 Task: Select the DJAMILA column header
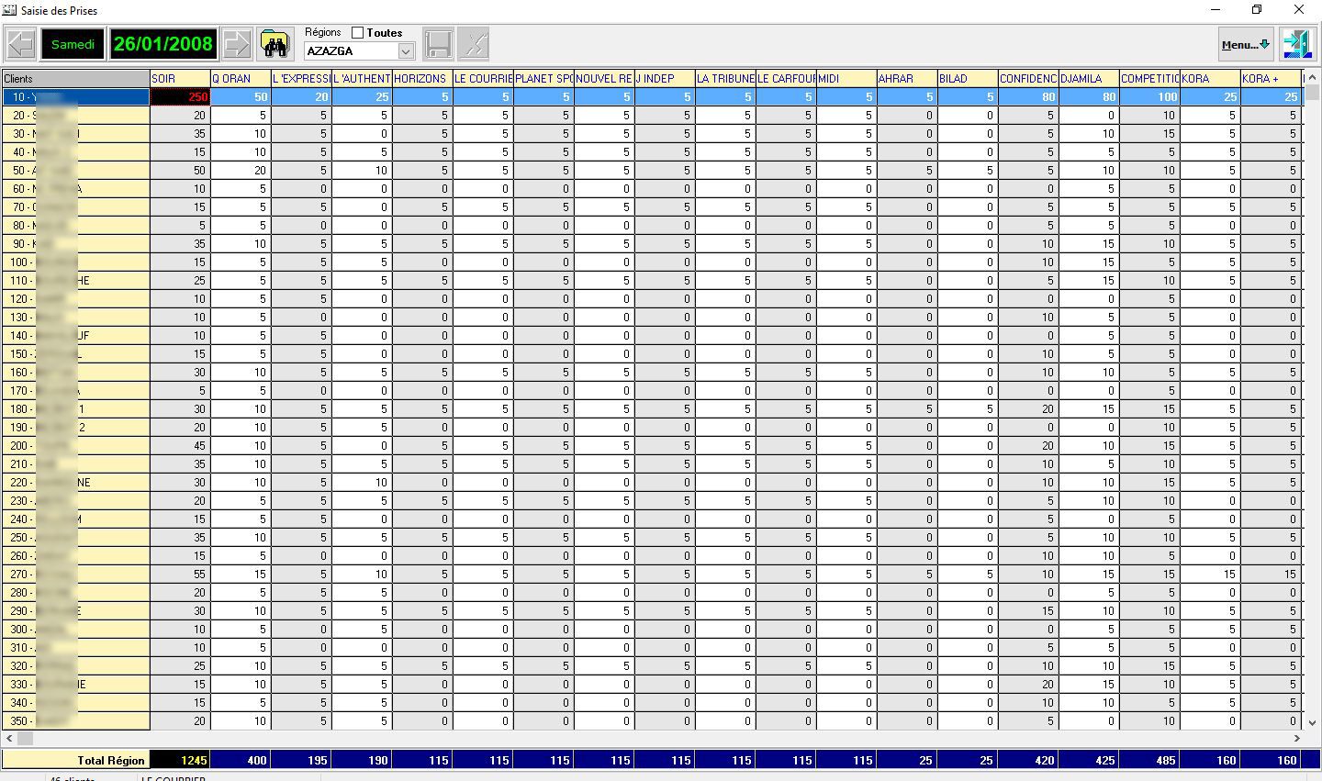pyautogui.click(x=1089, y=79)
